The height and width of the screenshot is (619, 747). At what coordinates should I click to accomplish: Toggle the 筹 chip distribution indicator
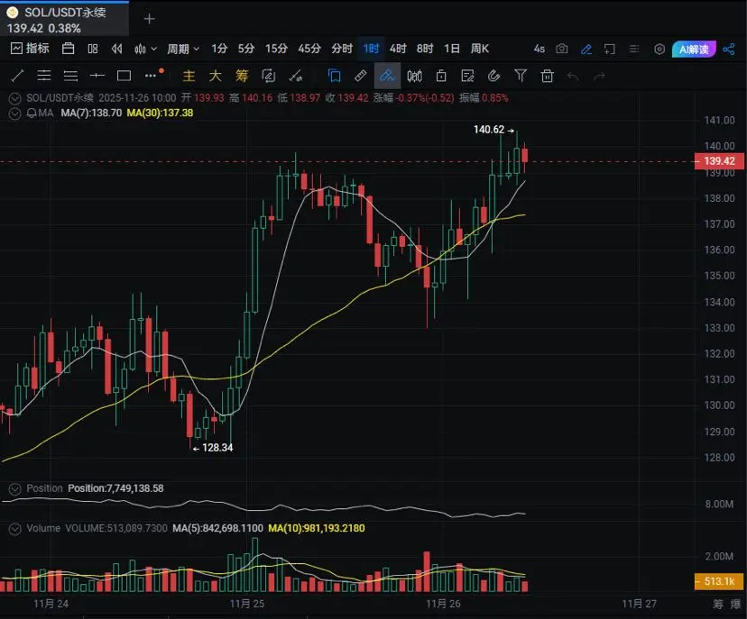(242, 76)
